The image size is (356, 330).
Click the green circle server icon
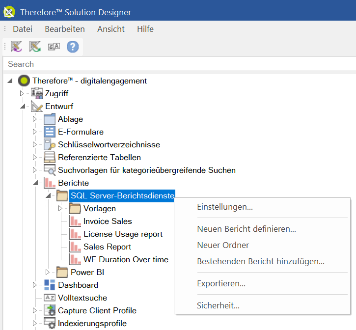coord(24,81)
